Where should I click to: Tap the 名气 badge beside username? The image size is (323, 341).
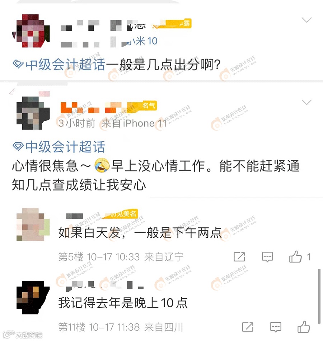(x=149, y=105)
